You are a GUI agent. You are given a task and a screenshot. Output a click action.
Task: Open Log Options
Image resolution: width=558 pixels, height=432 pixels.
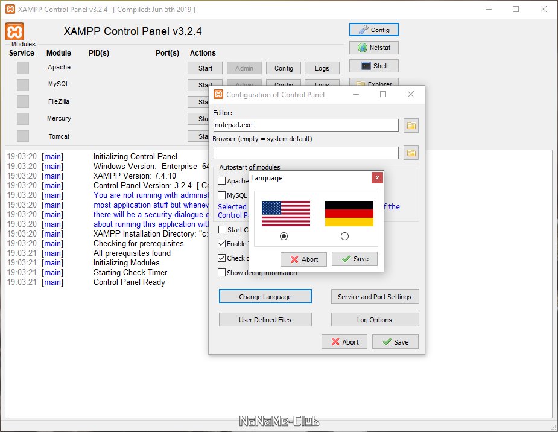point(375,320)
